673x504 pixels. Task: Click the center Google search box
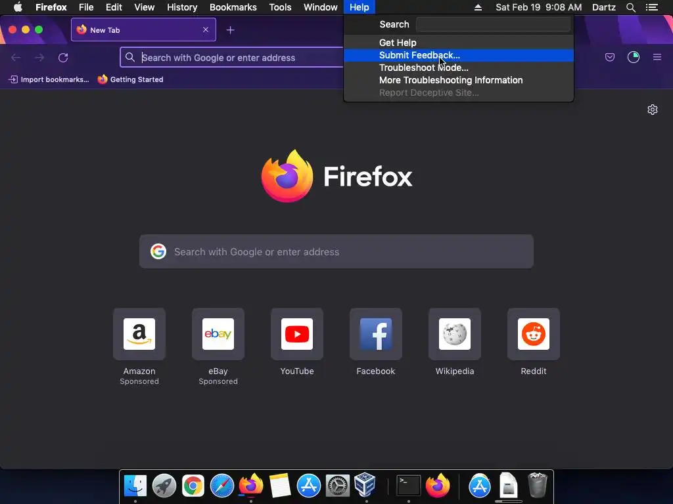click(336, 251)
